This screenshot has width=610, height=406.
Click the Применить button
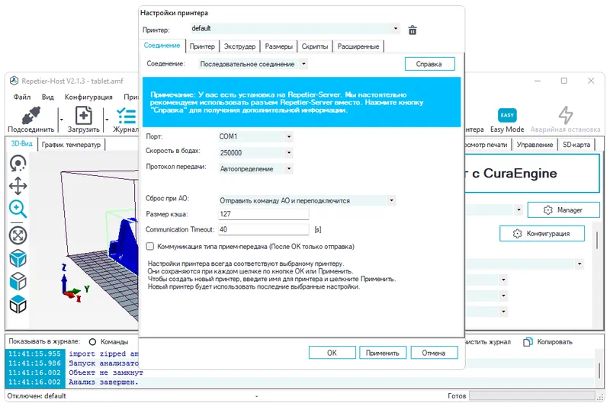383,353
